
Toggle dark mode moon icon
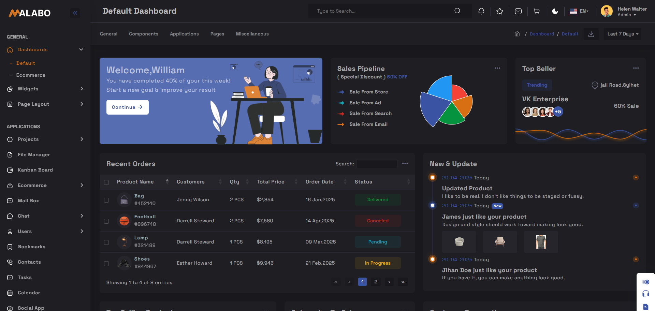pyautogui.click(x=555, y=11)
